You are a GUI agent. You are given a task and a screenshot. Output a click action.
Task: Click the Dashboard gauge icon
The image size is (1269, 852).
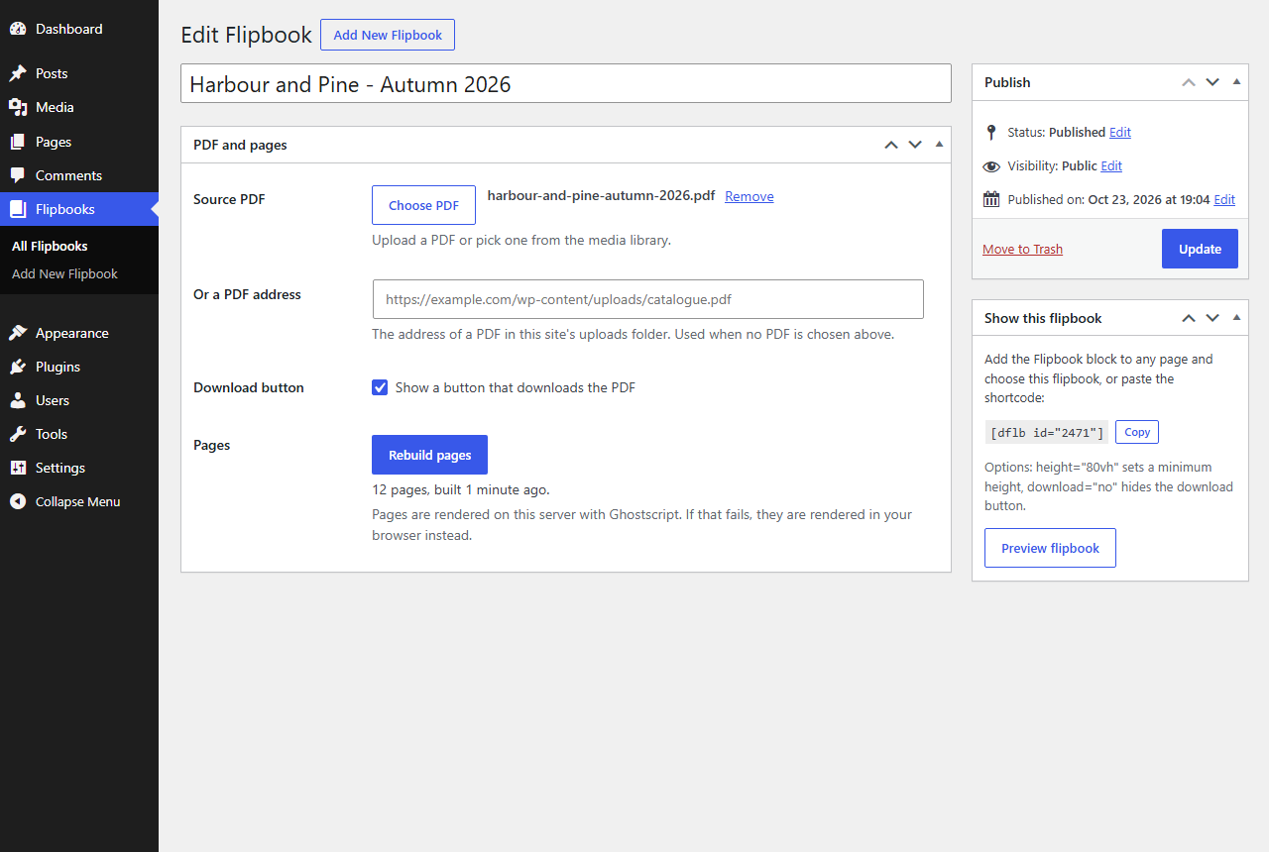tap(18, 29)
